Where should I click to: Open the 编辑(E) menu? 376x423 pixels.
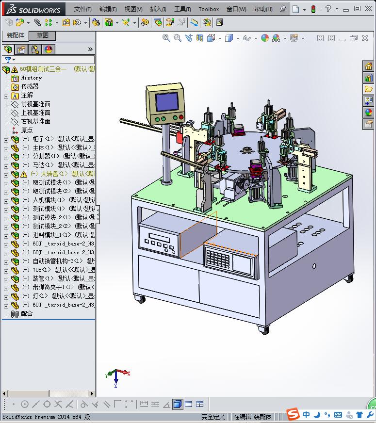point(108,9)
